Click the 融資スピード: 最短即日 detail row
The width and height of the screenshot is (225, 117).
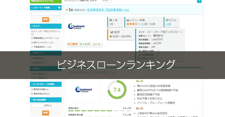pyautogui.click(x=151, y=36)
